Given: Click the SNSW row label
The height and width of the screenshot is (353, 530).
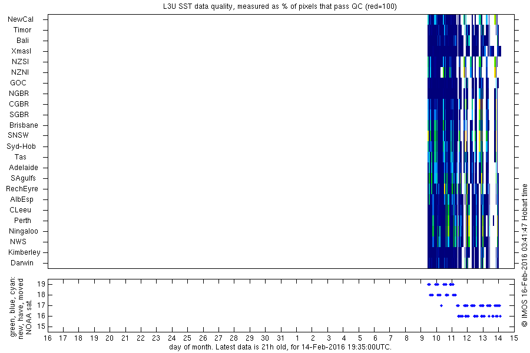Looking at the screenshot, I should (x=18, y=135).
